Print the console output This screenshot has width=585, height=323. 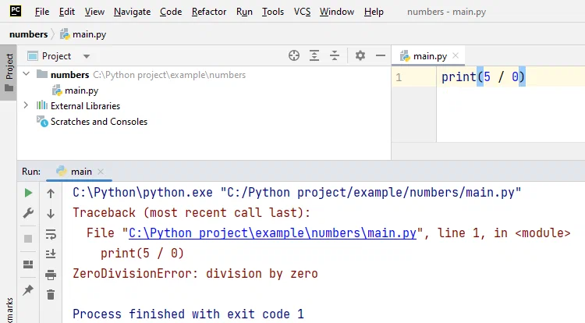(x=51, y=274)
